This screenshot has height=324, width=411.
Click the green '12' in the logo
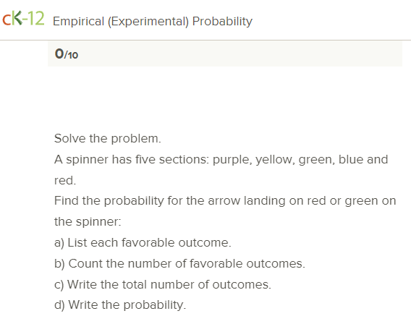[x=36, y=18]
